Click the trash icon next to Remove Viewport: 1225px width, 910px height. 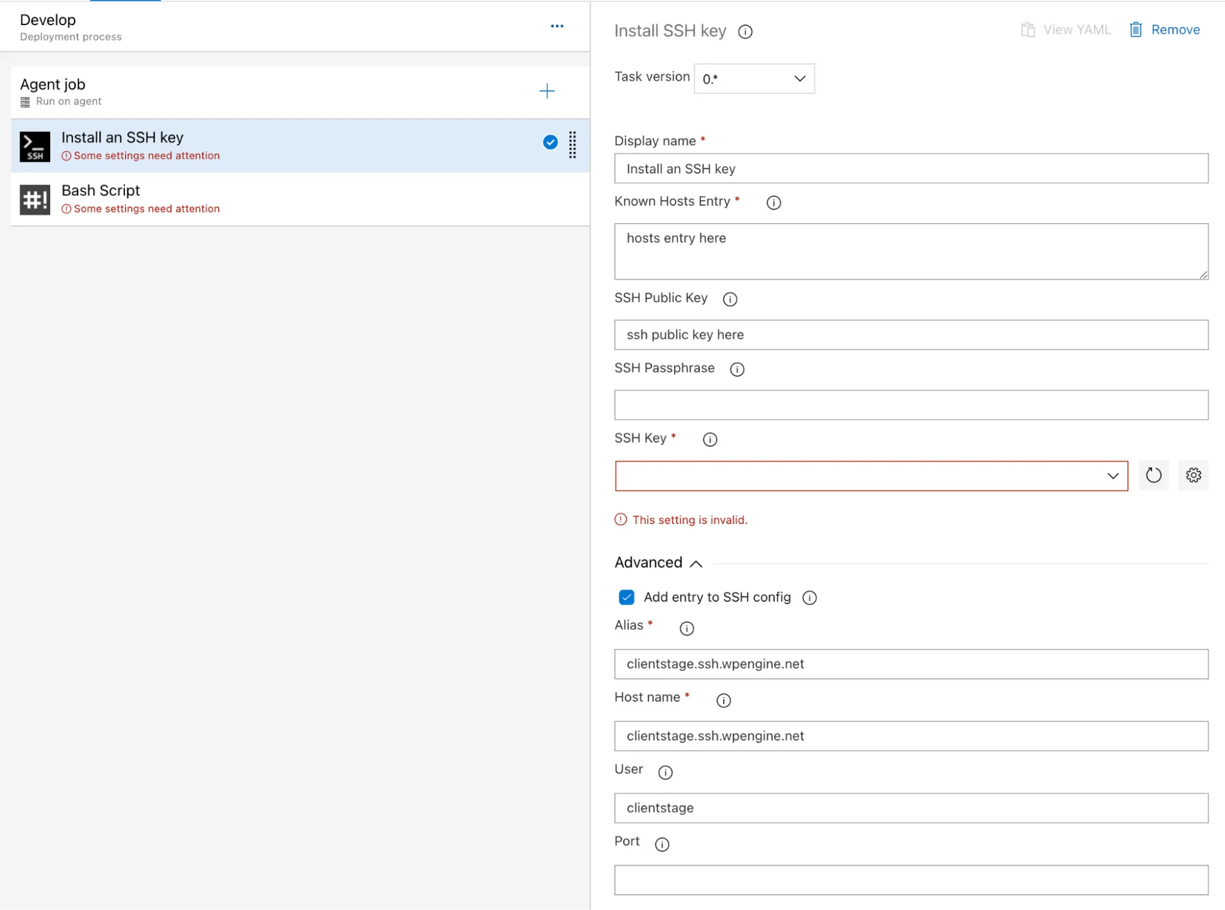1136,29
